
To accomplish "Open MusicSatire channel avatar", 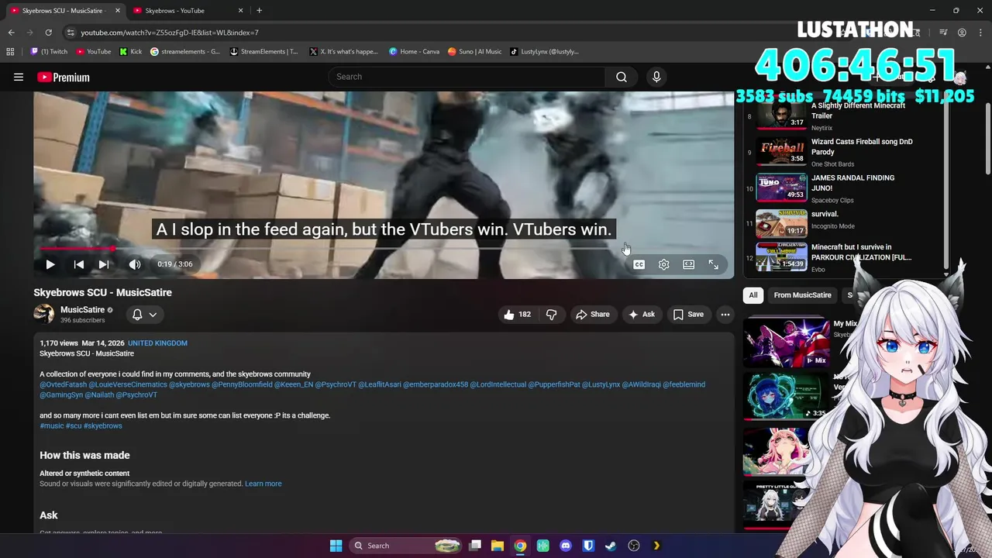I will (44, 314).
